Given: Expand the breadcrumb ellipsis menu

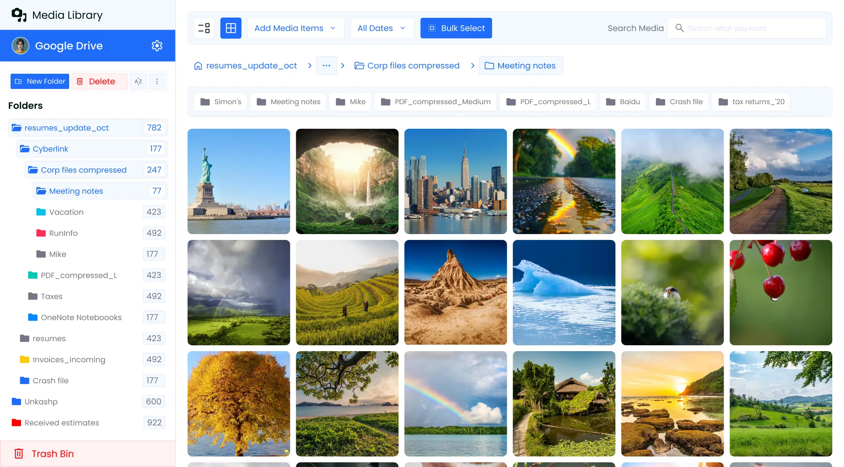Looking at the screenshot, I should click(x=326, y=66).
